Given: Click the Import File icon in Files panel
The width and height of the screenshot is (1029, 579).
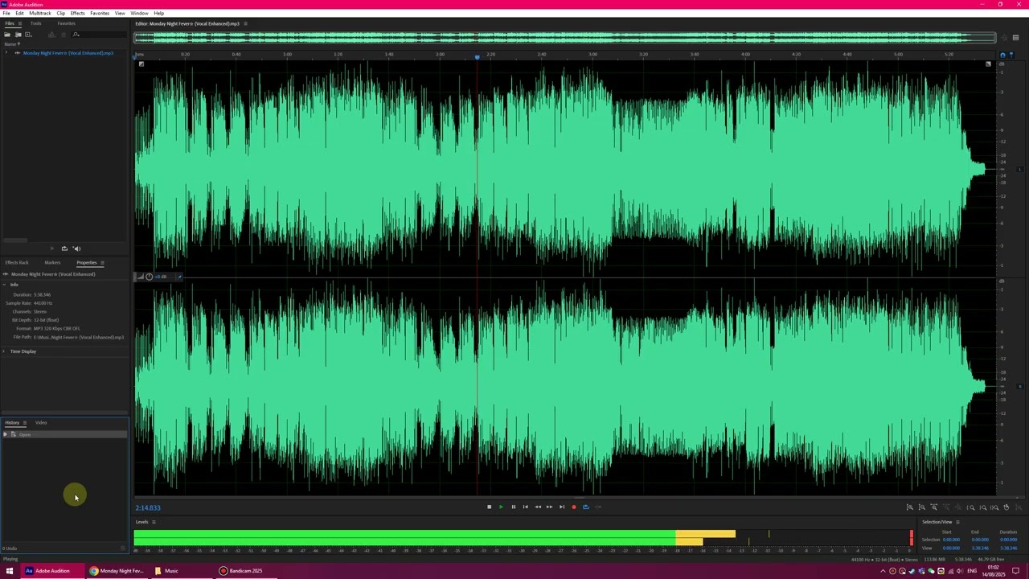Looking at the screenshot, I should pyautogui.click(x=18, y=35).
